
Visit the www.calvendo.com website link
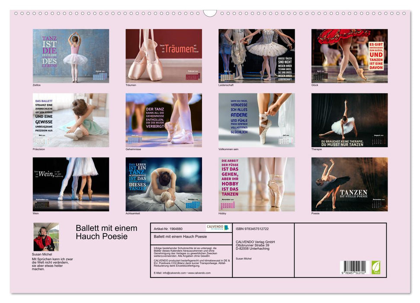click(x=200, y=274)
